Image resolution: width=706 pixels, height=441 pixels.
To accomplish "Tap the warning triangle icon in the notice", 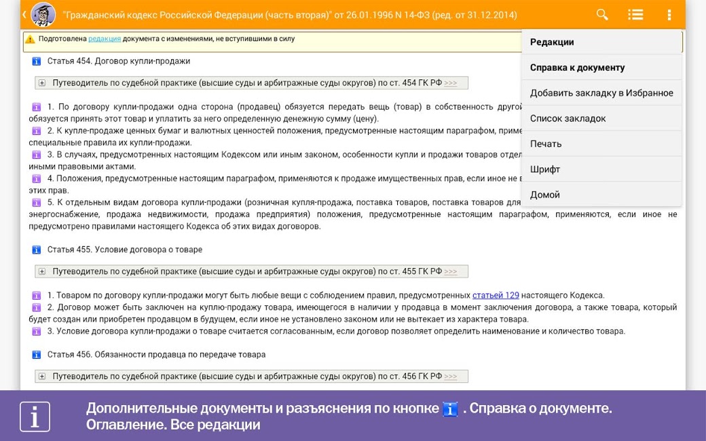I will (x=30, y=39).
